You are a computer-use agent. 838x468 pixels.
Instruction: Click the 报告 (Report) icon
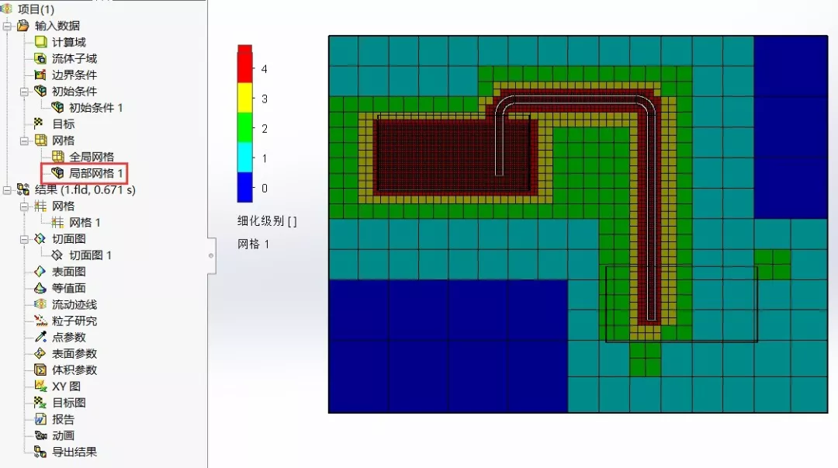(x=39, y=418)
